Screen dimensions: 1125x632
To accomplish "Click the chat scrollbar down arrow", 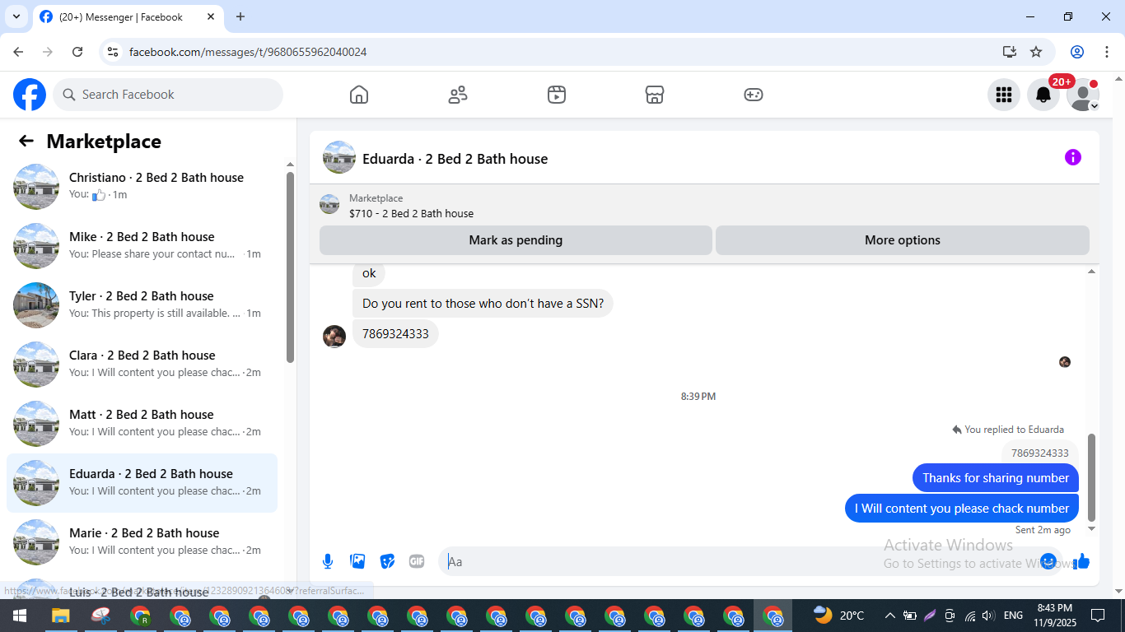I will [1092, 529].
